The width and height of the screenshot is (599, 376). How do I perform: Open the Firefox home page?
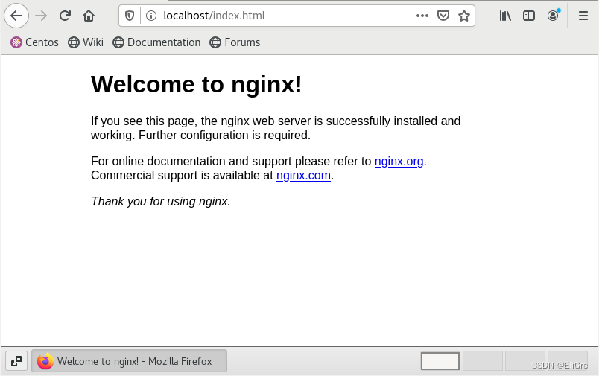[x=89, y=16]
